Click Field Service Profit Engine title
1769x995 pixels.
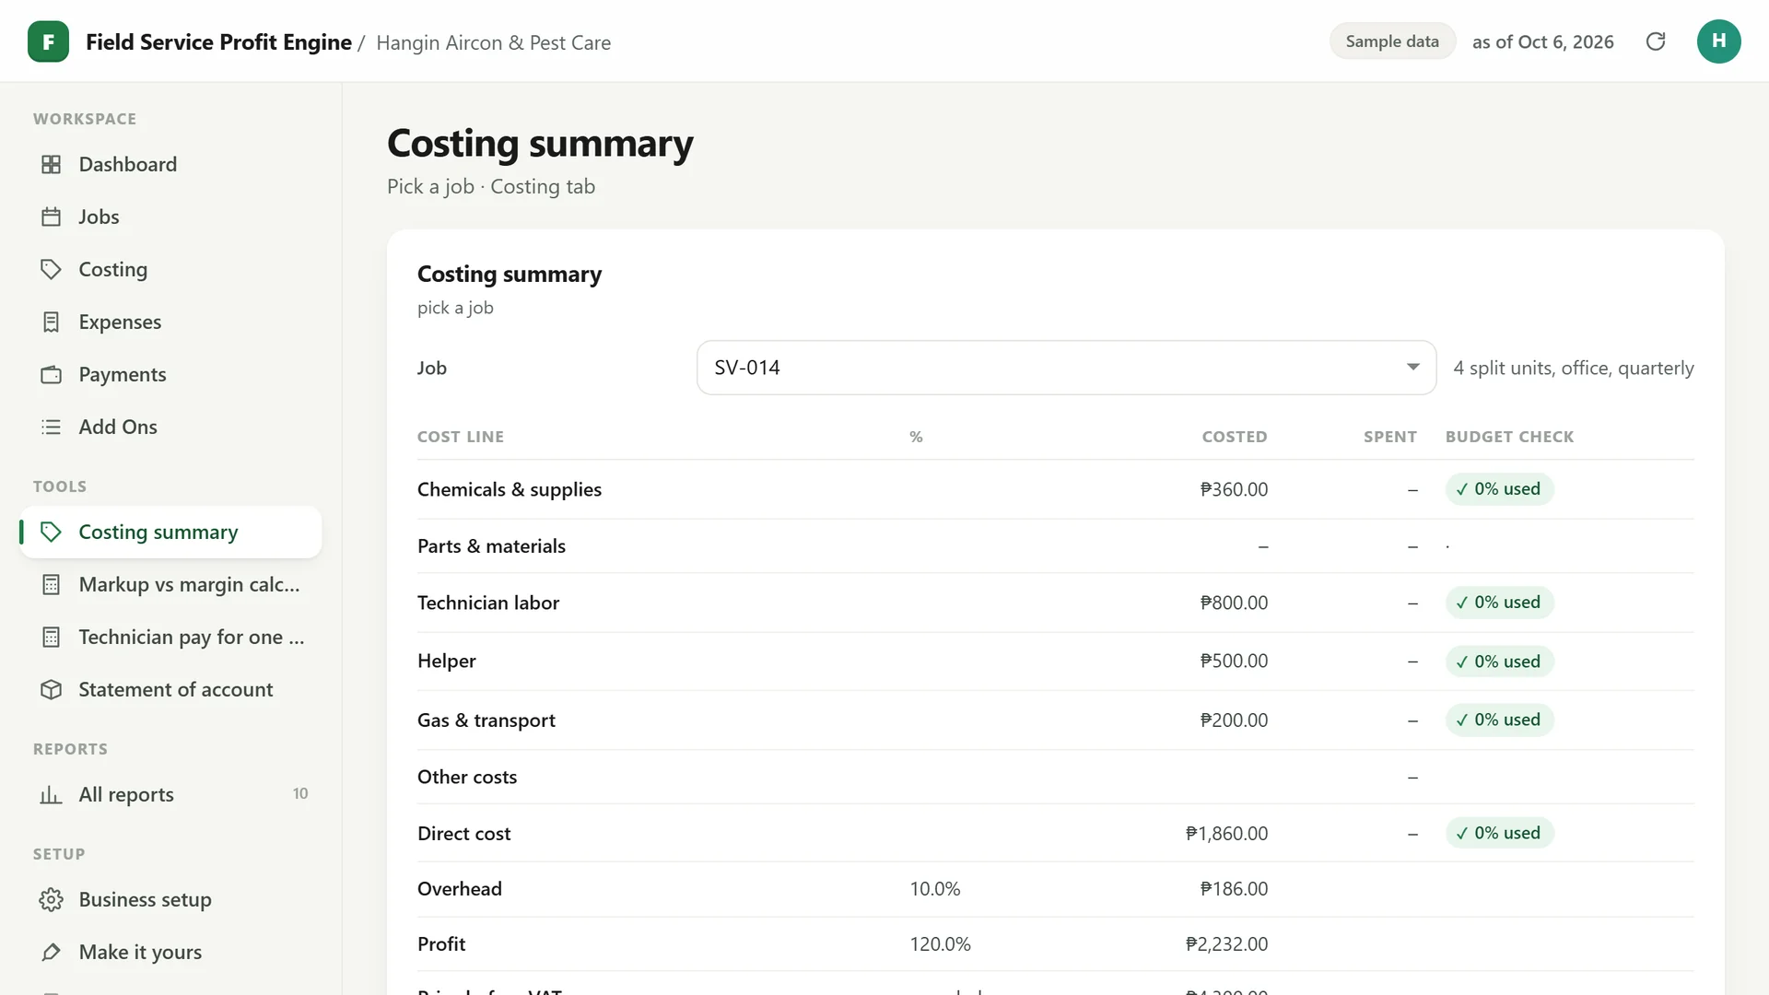coord(218,42)
